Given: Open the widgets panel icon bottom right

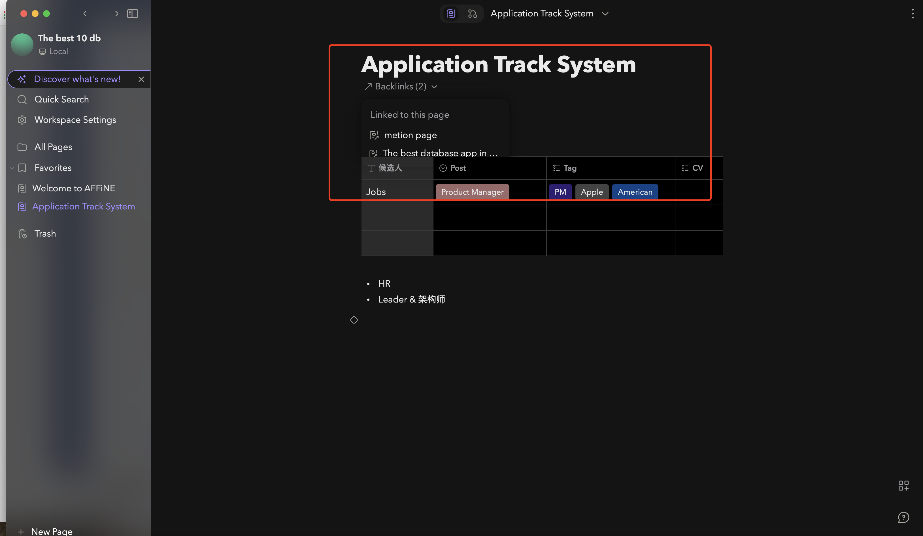Looking at the screenshot, I should coord(903,486).
